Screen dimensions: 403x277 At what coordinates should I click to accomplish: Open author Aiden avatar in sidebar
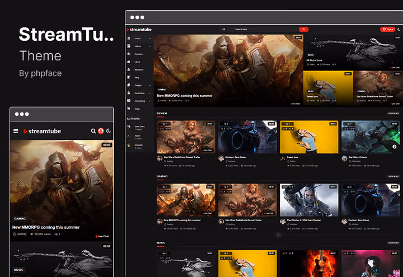tap(129, 136)
